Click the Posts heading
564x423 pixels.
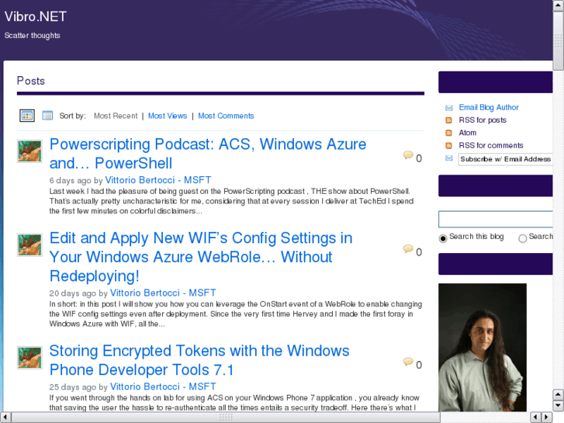click(31, 81)
